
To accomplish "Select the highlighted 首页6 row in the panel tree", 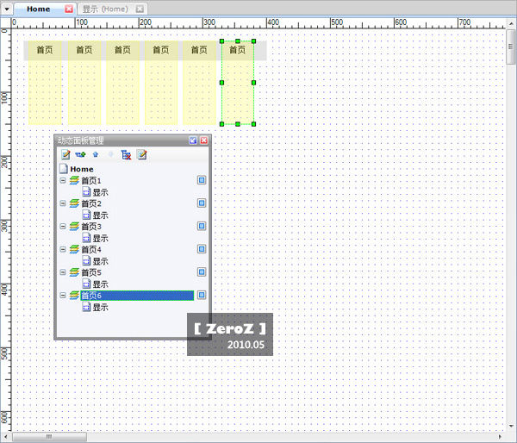I will (x=137, y=296).
